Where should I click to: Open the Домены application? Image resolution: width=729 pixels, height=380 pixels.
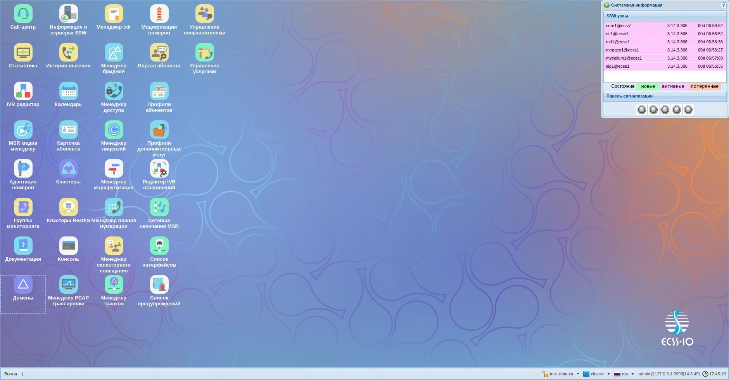click(23, 285)
